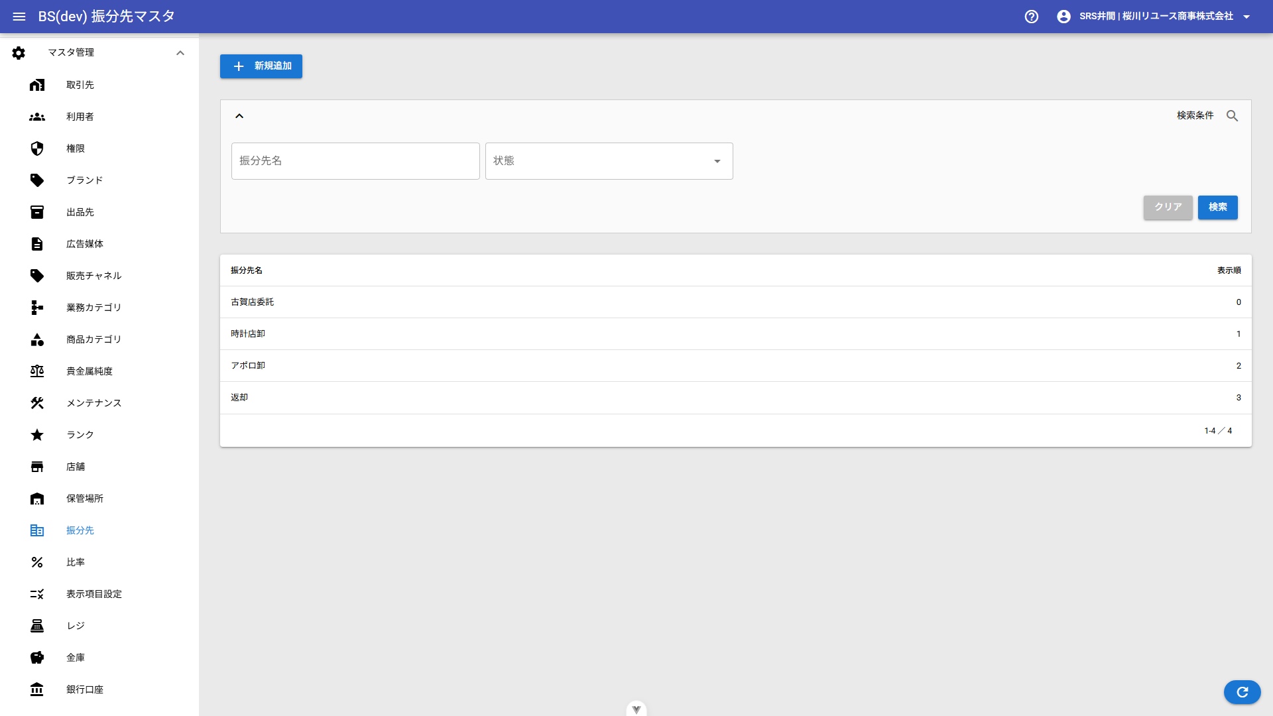Go to the 利用者 menu item

tap(99, 117)
